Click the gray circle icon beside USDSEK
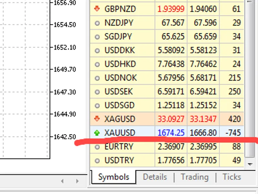This screenshot has height=194, width=258. pyautogui.click(x=97, y=92)
